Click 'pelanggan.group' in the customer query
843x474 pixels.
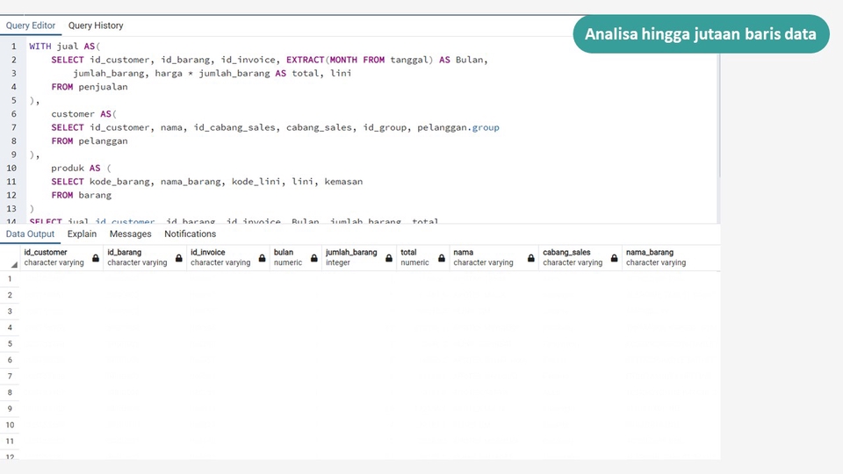click(x=458, y=127)
